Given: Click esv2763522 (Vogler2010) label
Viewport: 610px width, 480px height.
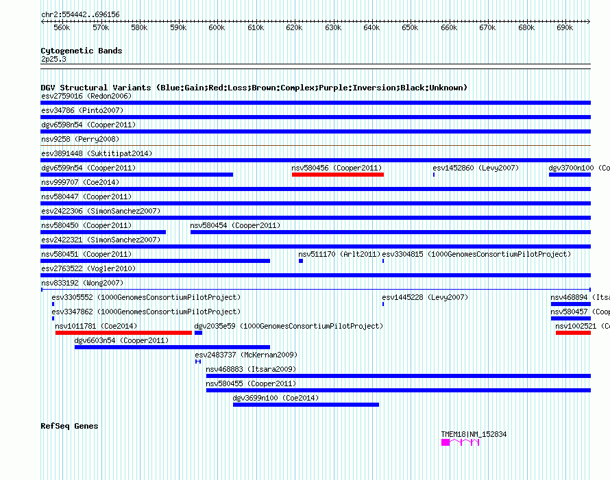Looking at the screenshot, I should [88, 268].
